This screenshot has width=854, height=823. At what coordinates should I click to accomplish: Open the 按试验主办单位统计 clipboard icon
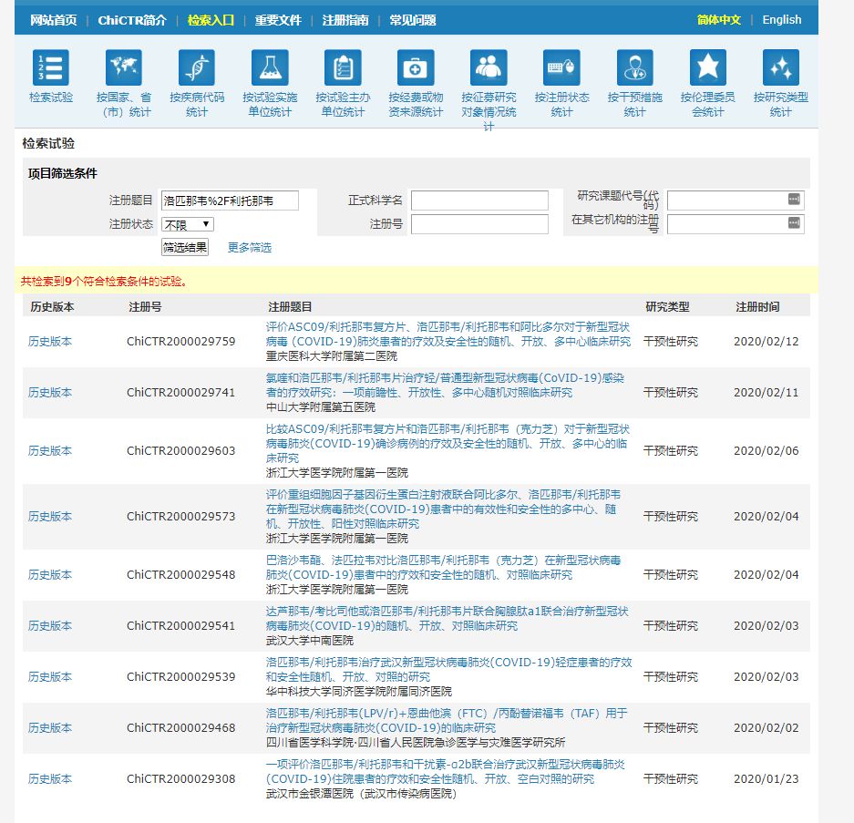point(343,67)
